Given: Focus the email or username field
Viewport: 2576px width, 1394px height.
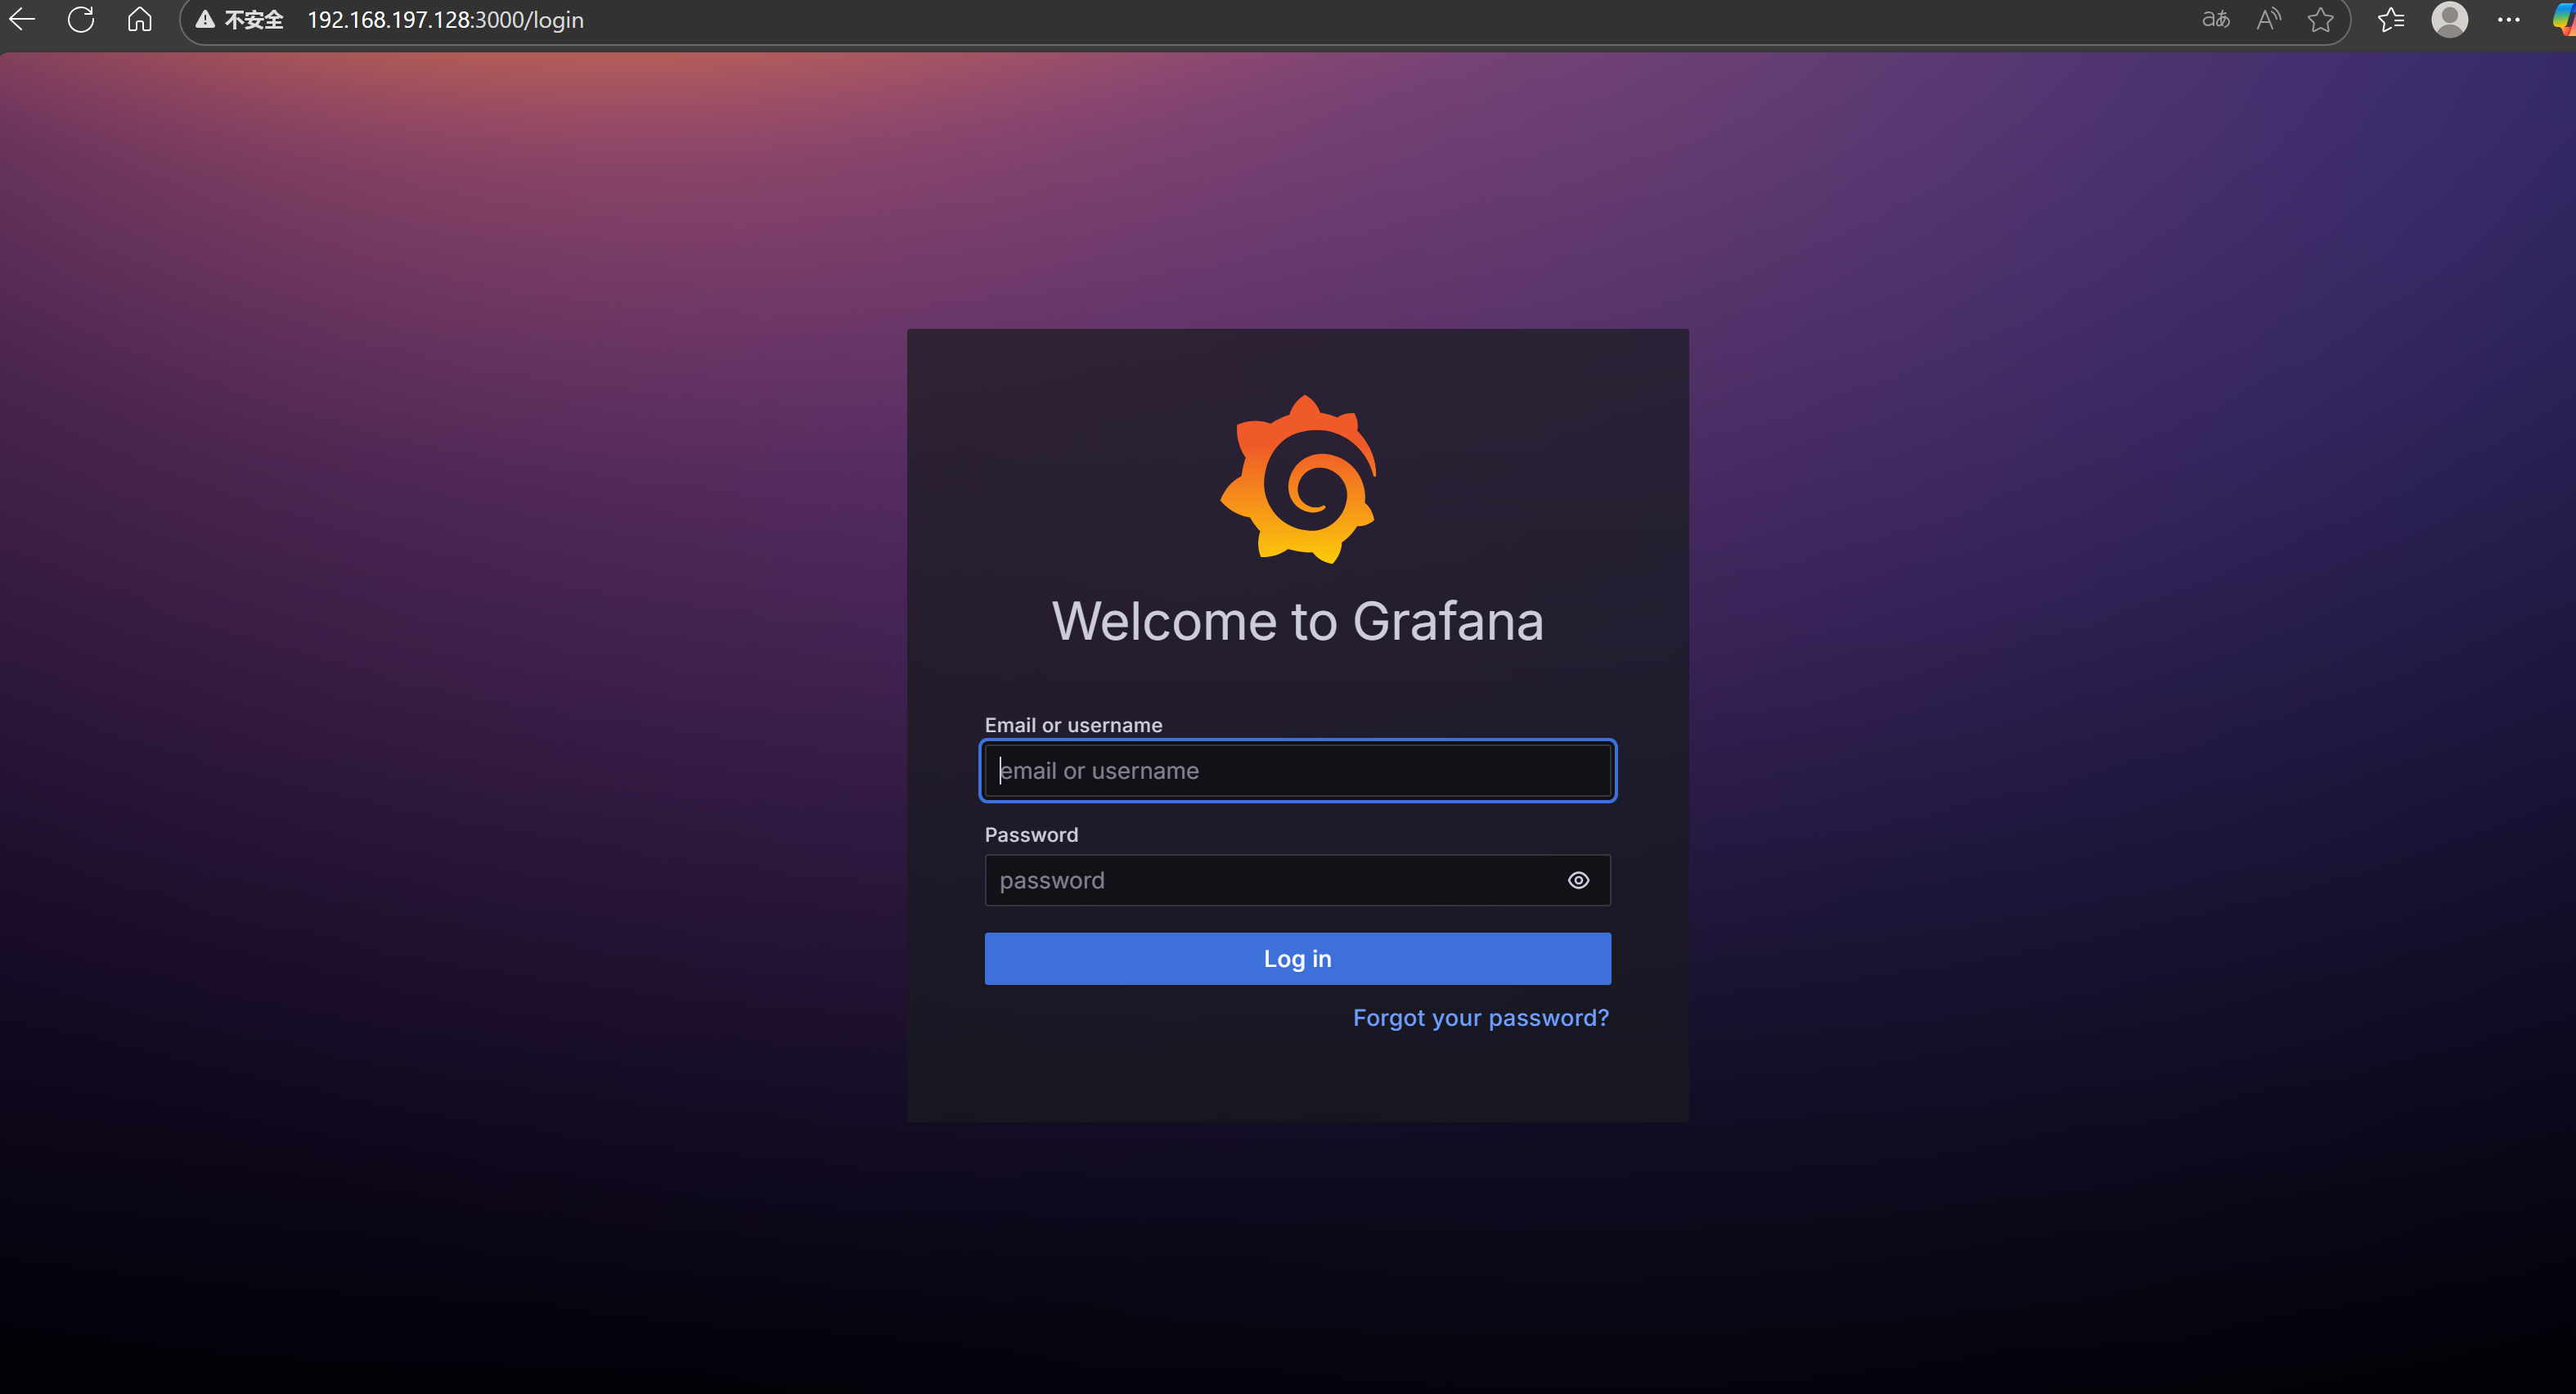Looking at the screenshot, I should 1298,771.
